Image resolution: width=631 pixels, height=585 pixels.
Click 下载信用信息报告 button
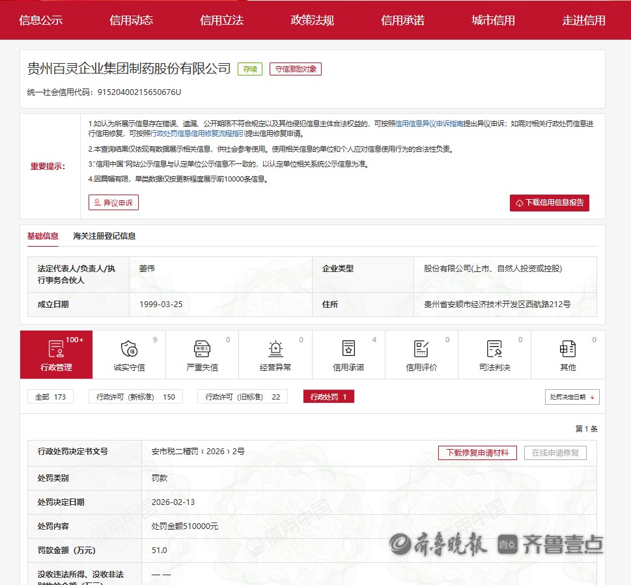[549, 203]
